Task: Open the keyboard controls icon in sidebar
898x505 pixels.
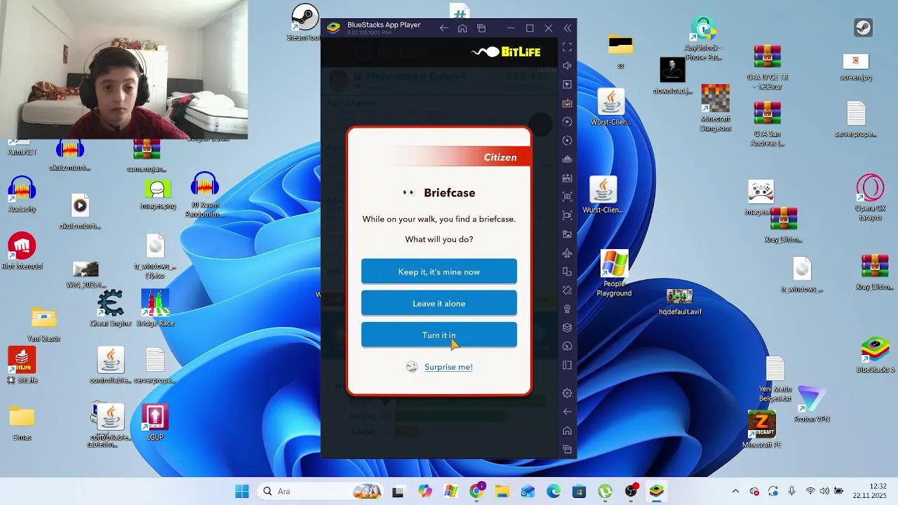Action: tap(568, 103)
